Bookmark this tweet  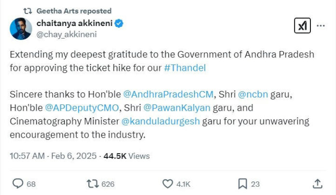click(x=243, y=183)
